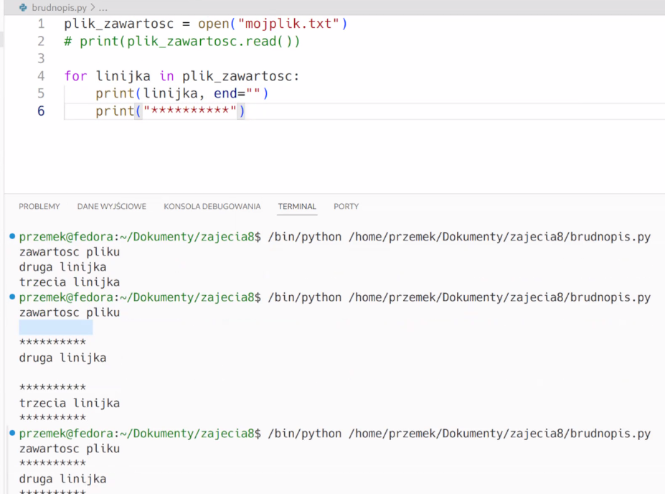Click the highlighted selection block in the terminal output

(x=56, y=327)
